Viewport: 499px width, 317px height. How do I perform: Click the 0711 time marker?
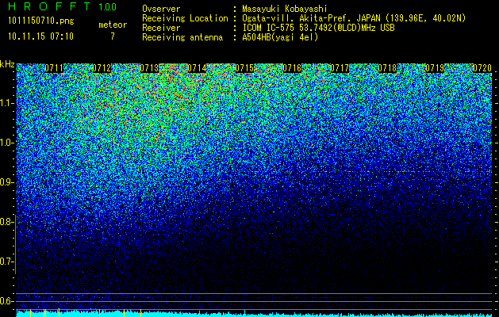click(54, 68)
